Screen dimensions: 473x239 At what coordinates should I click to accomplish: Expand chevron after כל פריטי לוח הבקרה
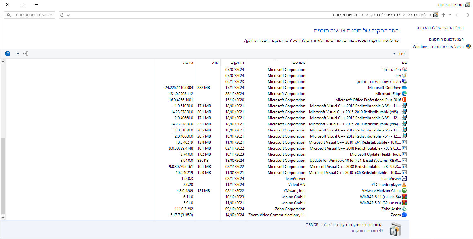click(362, 15)
